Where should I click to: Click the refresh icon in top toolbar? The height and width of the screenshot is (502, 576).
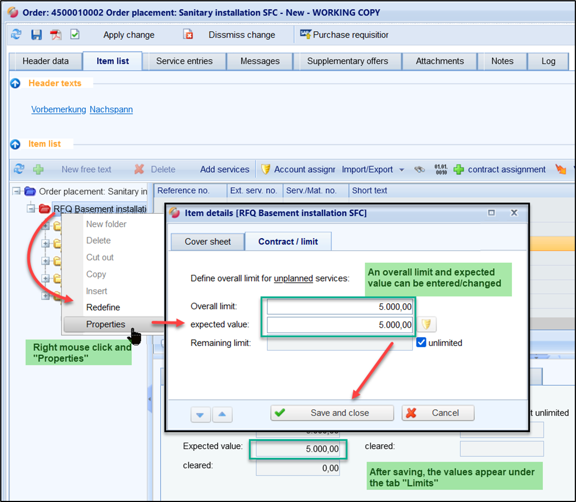17,34
